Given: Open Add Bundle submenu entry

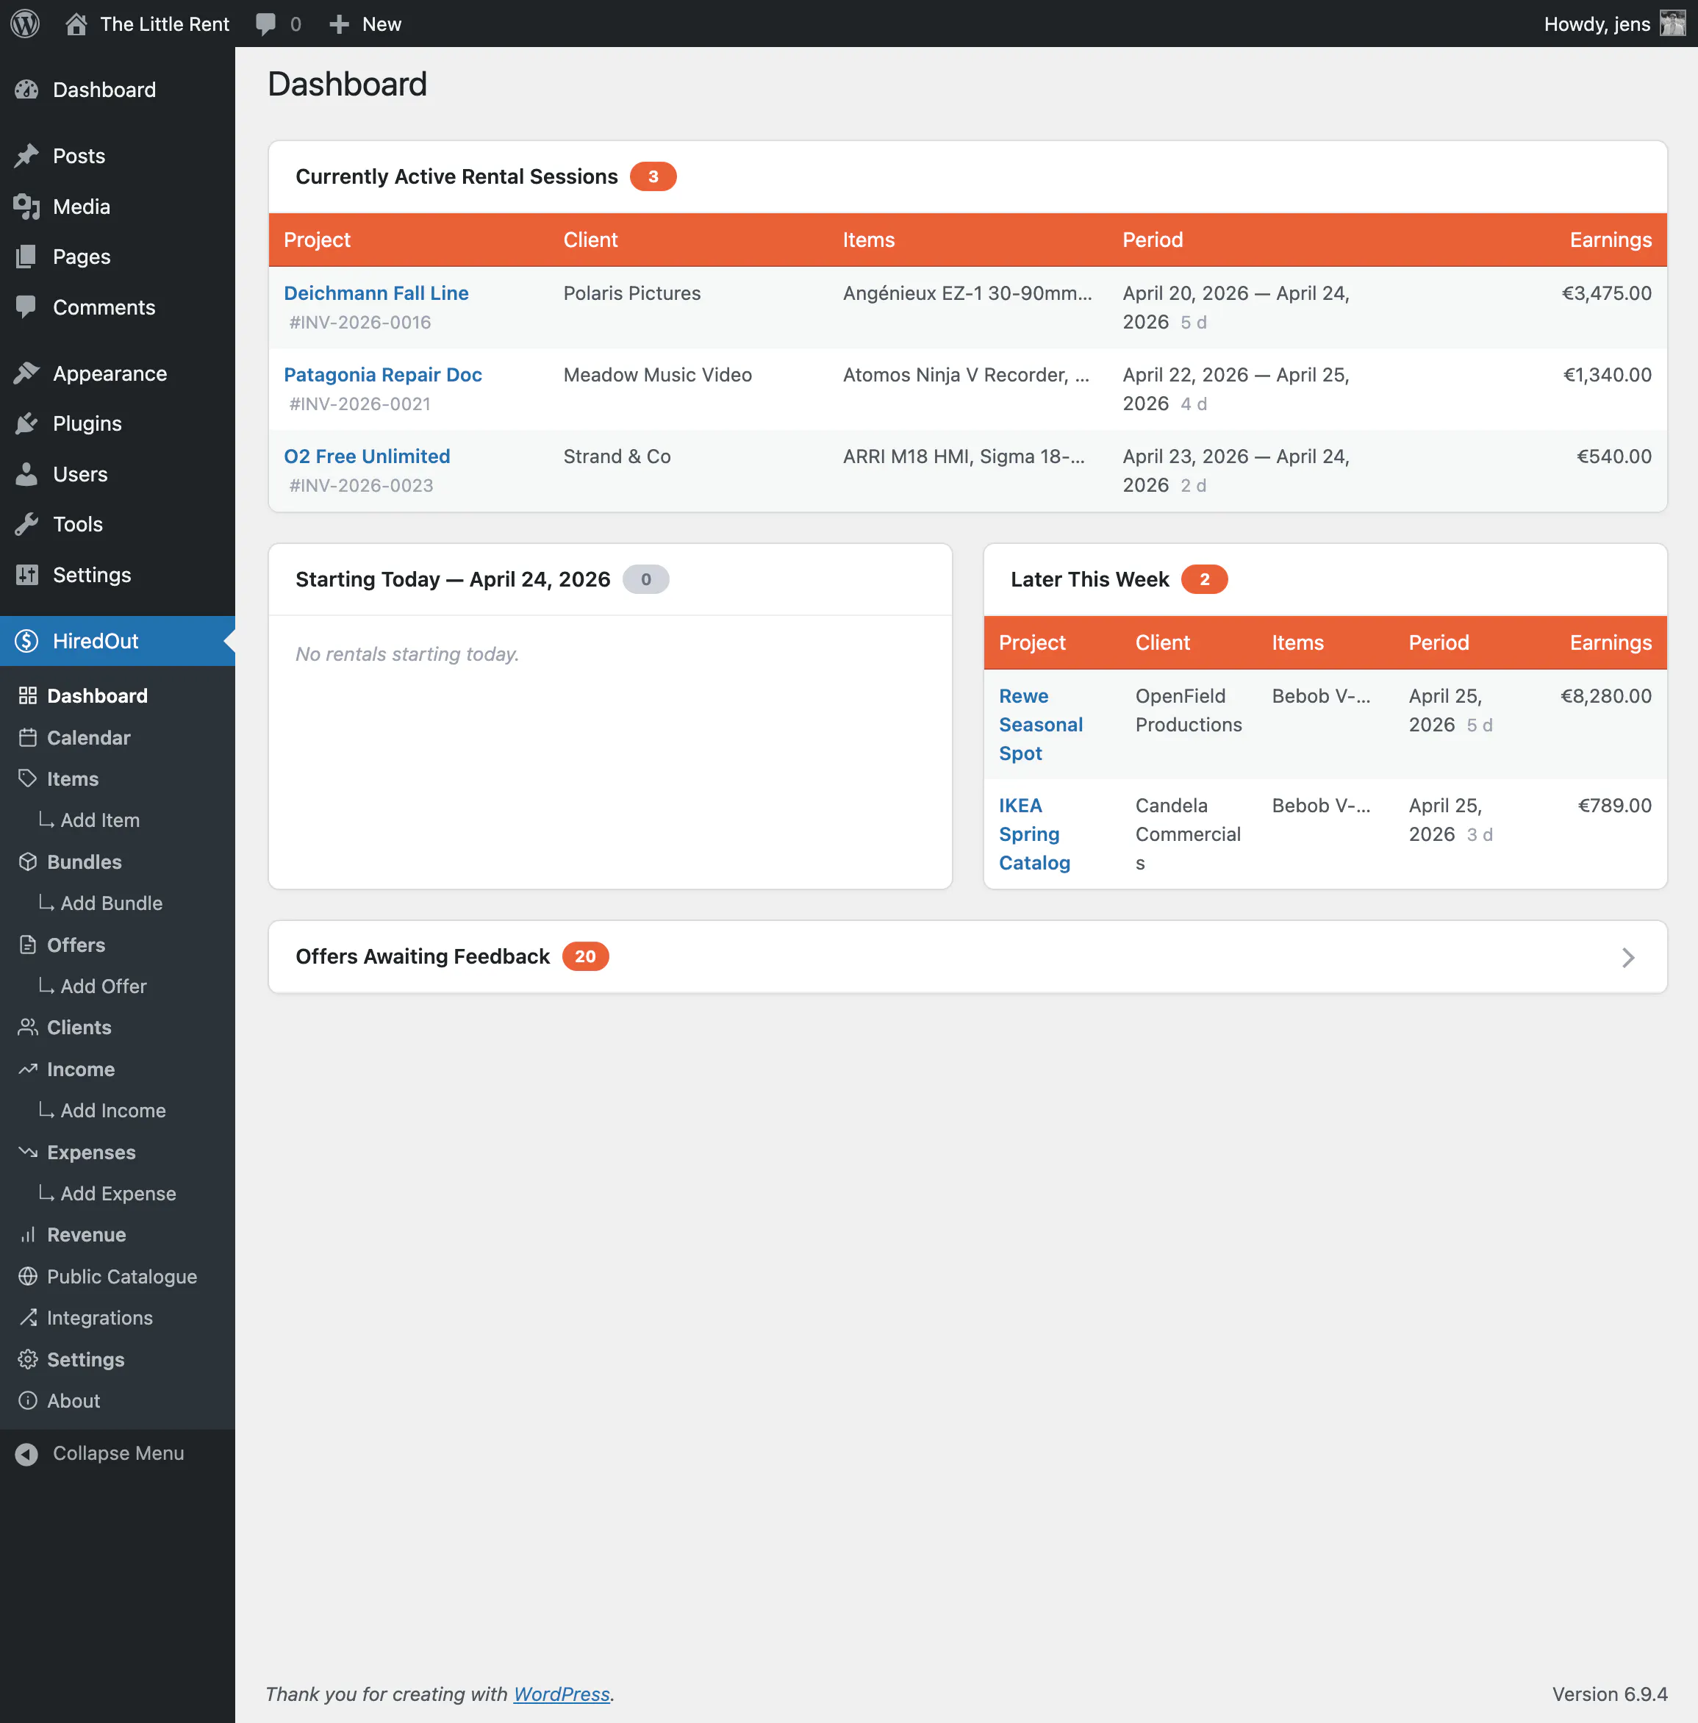Looking at the screenshot, I should tap(112, 903).
